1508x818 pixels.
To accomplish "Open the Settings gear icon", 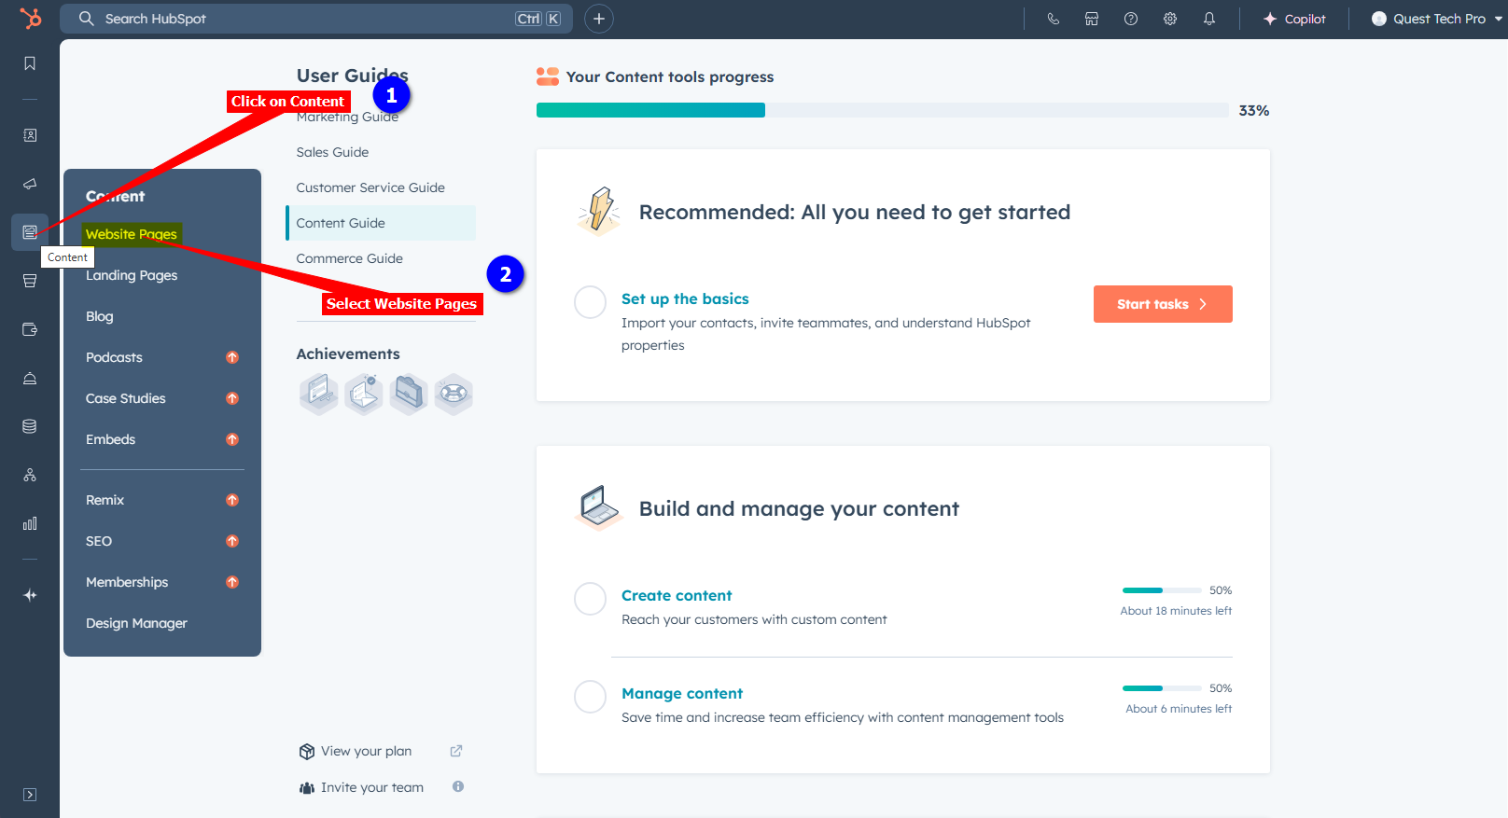I will click(x=1170, y=19).
